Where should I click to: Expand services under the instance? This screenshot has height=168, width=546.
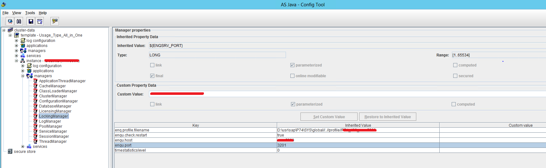coord(23,146)
